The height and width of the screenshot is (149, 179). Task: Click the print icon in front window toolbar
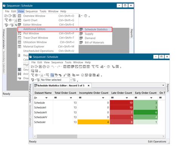[44, 67]
